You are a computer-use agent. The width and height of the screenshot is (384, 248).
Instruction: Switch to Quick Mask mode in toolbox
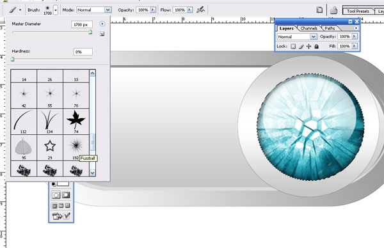pos(66,195)
